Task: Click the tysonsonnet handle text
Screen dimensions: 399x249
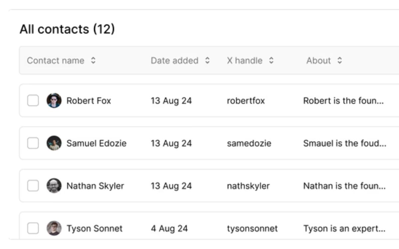Action: [x=252, y=229]
